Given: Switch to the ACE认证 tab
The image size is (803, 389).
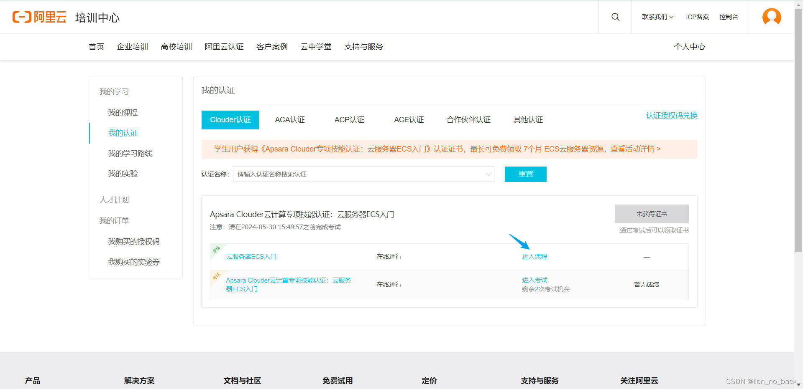Looking at the screenshot, I should 409,120.
